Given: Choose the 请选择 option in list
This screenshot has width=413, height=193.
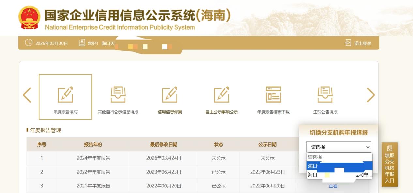Looking at the screenshot, I should click(339, 157).
